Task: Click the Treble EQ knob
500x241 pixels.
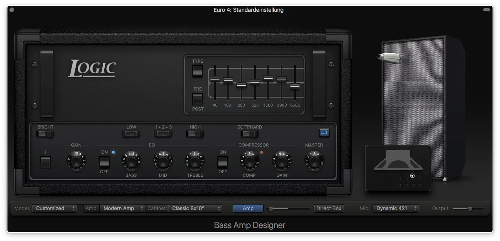Action: [x=195, y=161]
